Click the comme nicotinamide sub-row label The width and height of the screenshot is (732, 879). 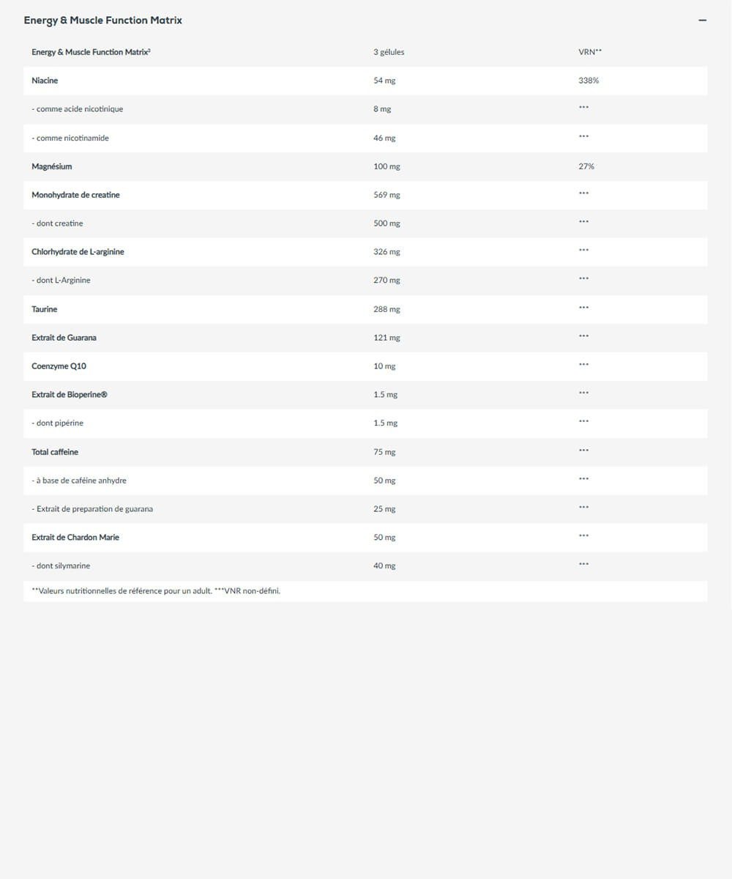pos(70,138)
